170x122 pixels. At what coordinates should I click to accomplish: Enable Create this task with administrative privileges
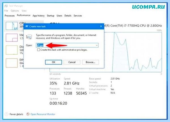[39, 50]
